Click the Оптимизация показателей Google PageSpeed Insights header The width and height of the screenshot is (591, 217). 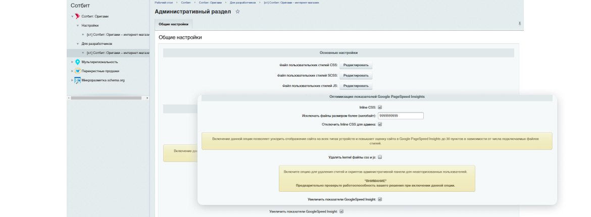pyautogui.click(x=377, y=97)
